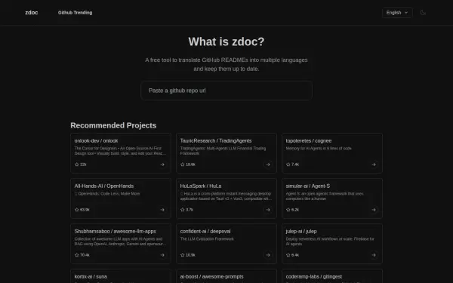Viewport: 453px width, 283px height.
Task: Open the onlook-dev / onlook project title
Action: [x=96, y=140]
